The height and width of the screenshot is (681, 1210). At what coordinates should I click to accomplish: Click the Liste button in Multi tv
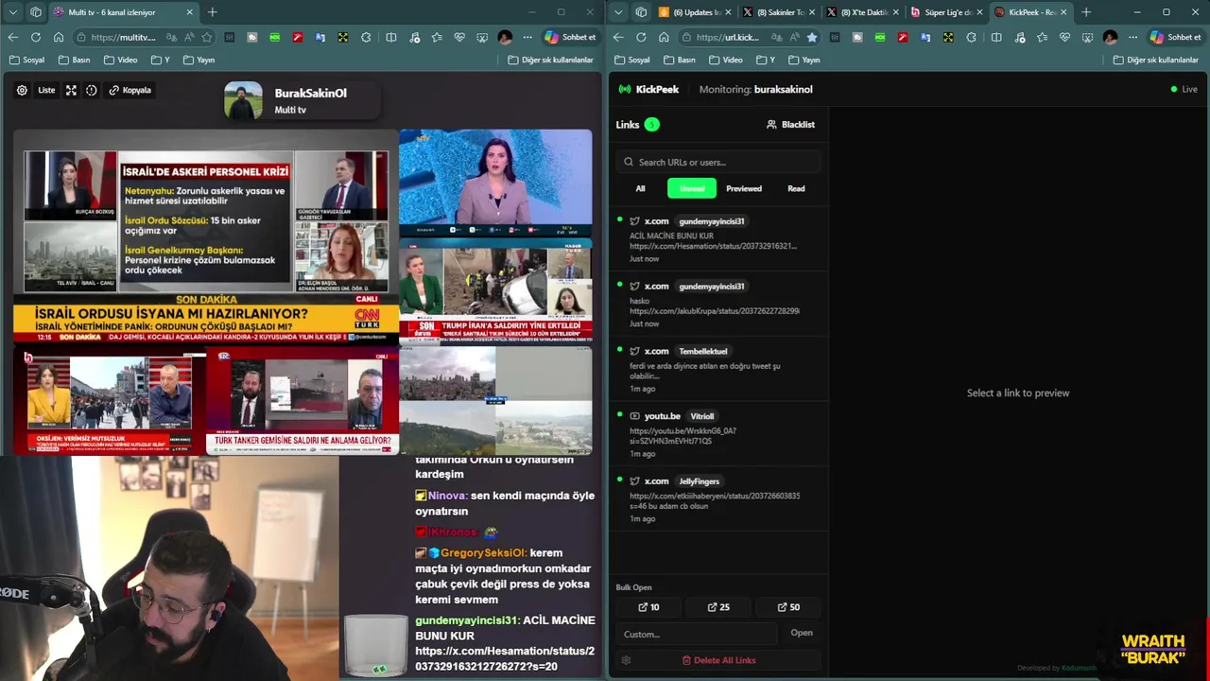tap(46, 90)
